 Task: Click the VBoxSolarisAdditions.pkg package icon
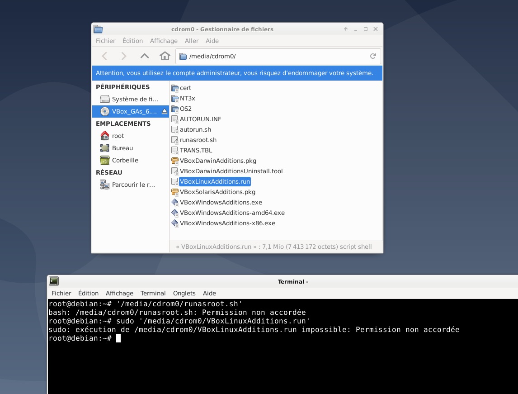(x=175, y=192)
